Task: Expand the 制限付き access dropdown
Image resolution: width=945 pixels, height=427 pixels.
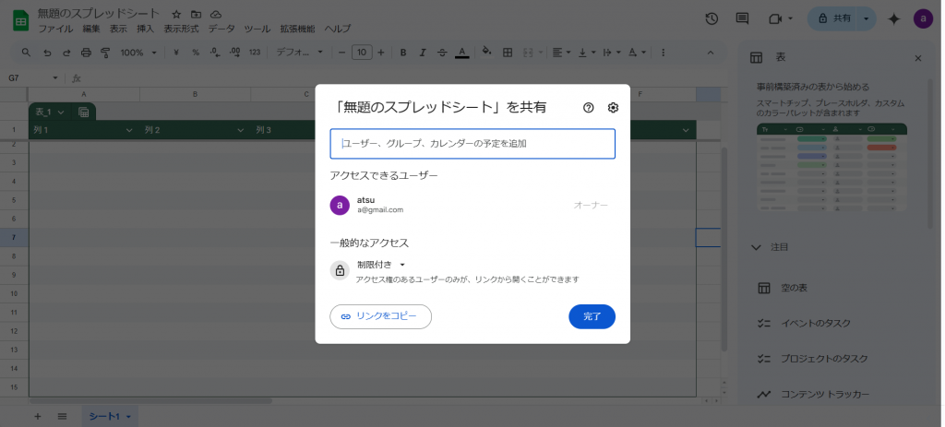Action: pyautogui.click(x=381, y=265)
